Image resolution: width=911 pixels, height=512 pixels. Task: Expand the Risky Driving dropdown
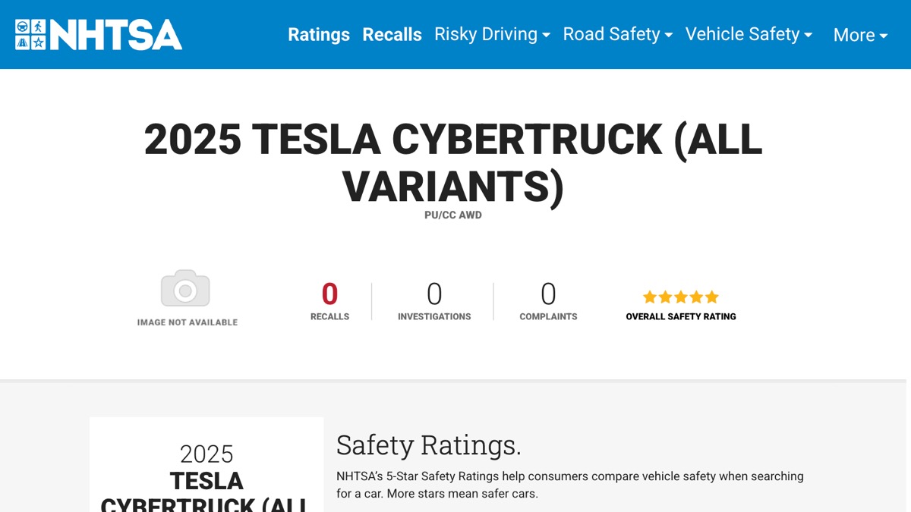pos(492,35)
